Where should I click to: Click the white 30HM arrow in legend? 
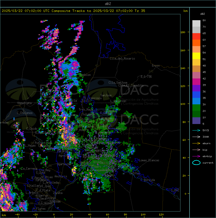pyautogui.click(x=196, y=137)
